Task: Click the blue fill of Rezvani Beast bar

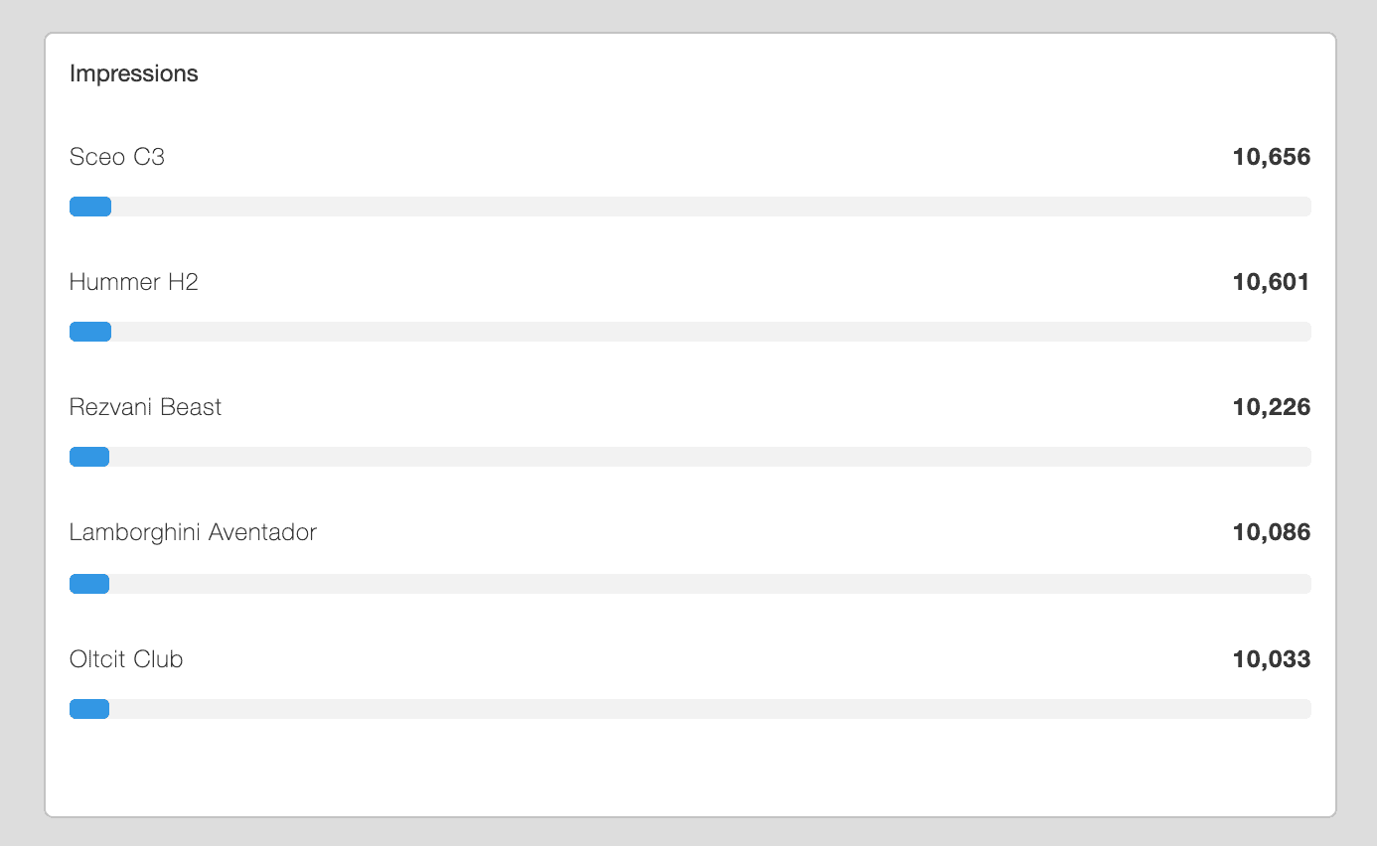Action: point(89,457)
